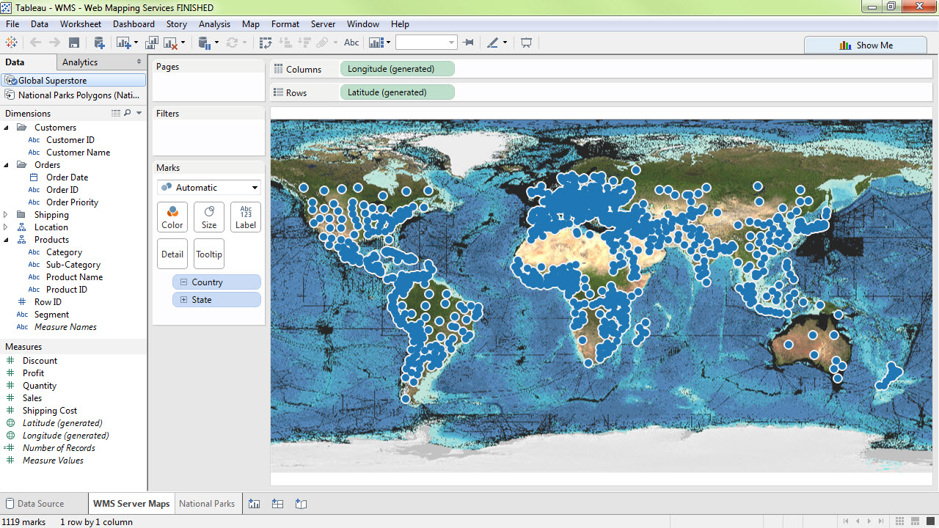Click the Add New Data Source icon
This screenshot has width=939, height=528.
99,43
